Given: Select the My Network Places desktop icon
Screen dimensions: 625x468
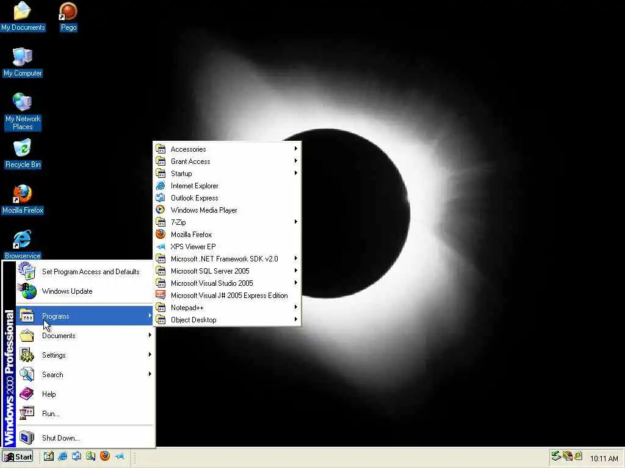Looking at the screenshot, I should point(23,112).
